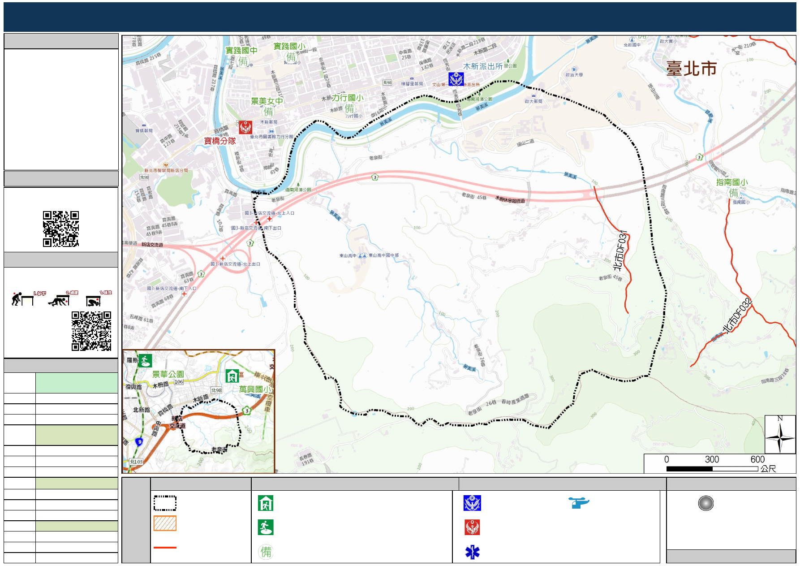Click the 新店交流道 label near the interchange

[152, 245]
